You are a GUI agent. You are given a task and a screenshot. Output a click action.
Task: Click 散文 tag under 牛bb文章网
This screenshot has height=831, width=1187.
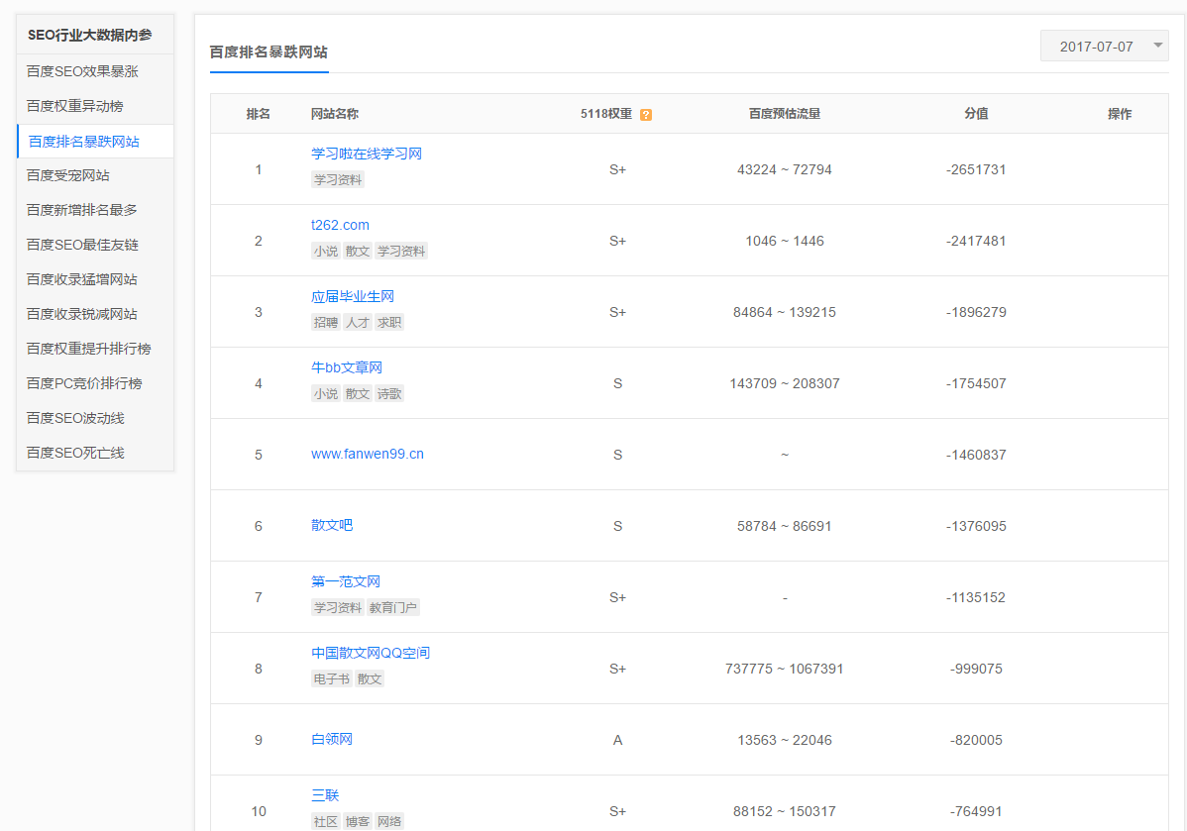358,393
